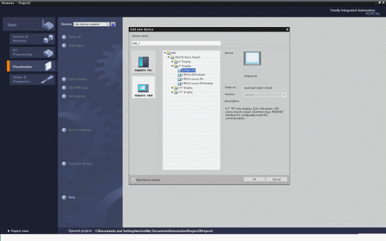This screenshot has height=241, width=386.
Task: Click the Device settings link
Action: click(x=80, y=130)
